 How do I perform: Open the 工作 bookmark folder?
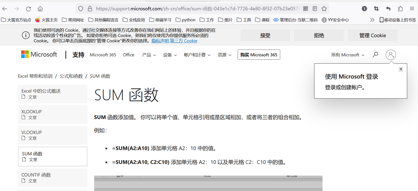pos(207,20)
